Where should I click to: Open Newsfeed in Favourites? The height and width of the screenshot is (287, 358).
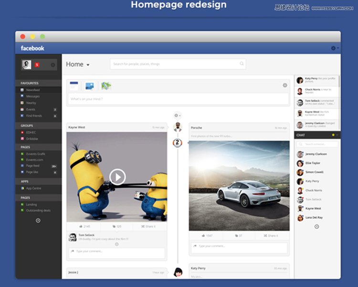click(38, 90)
